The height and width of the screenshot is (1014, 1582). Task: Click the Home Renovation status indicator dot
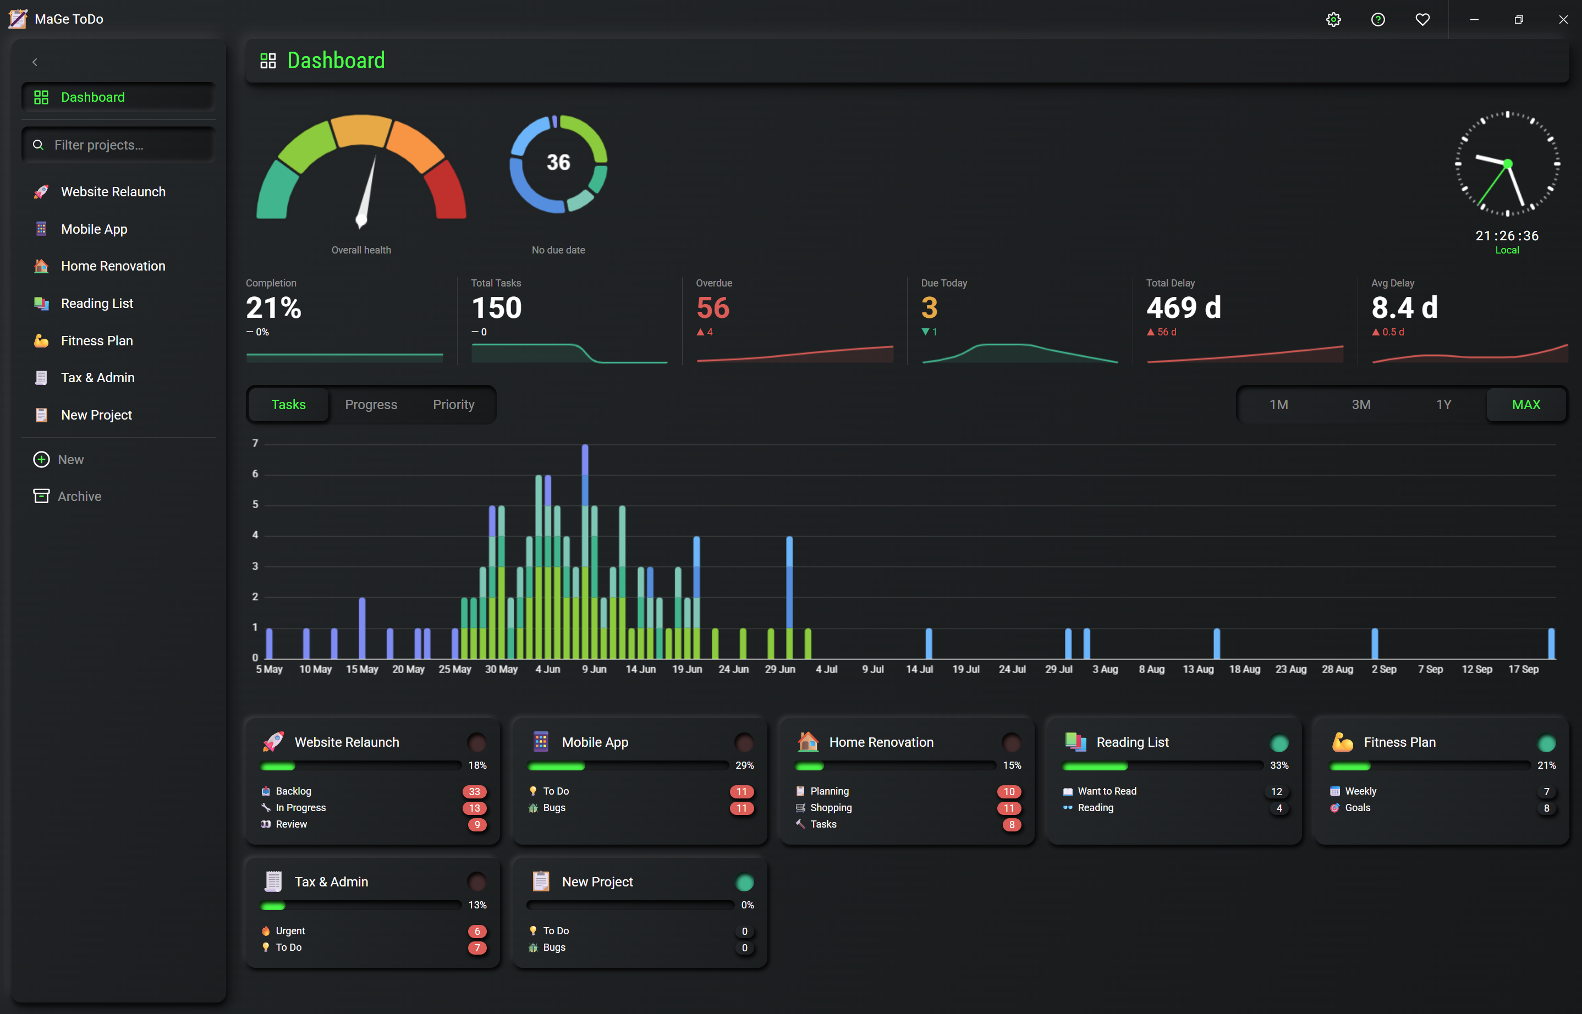click(x=1012, y=743)
